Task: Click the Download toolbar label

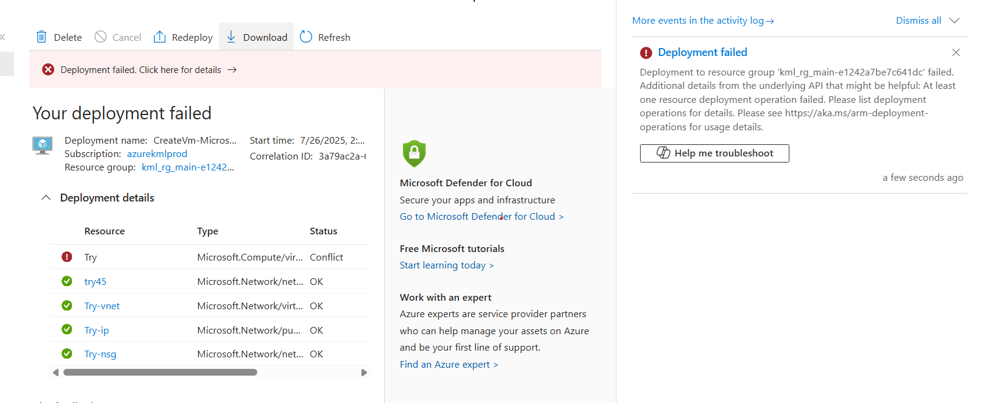Action: (x=265, y=38)
